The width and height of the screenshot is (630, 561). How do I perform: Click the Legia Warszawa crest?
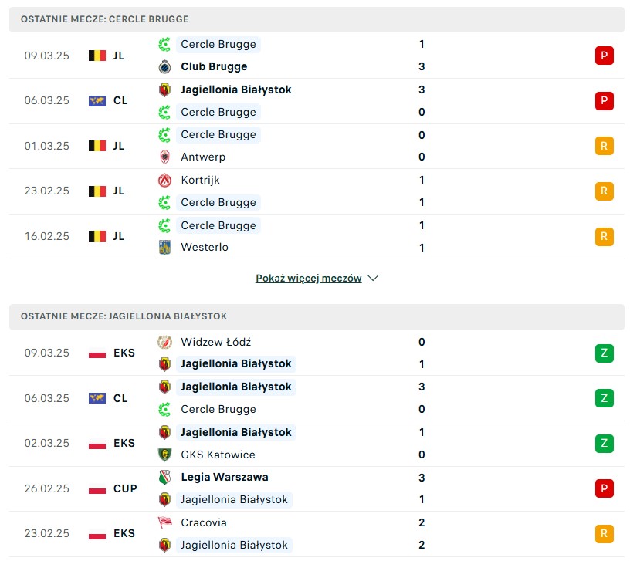pos(164,478)
